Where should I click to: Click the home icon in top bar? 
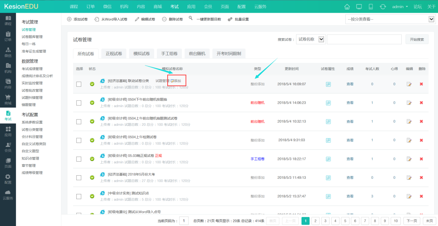(347, 7)
